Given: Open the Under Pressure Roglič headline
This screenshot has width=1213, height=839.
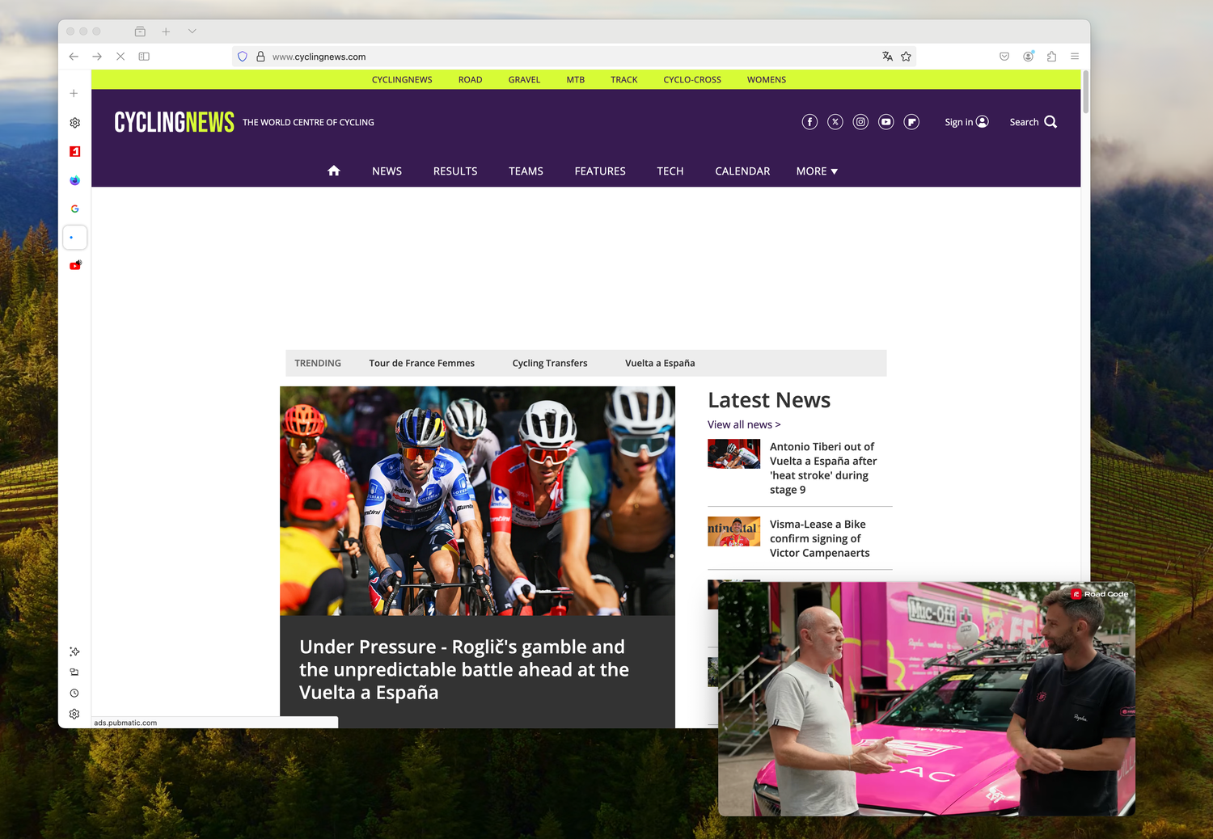Looking at the screenshot, I should click(464, 669).
